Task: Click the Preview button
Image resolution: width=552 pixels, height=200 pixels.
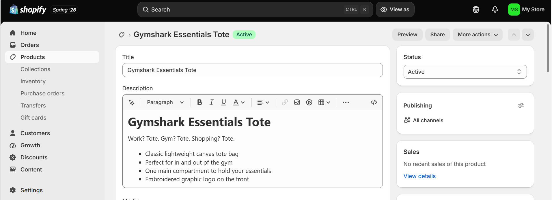Action: pos(407,35)
